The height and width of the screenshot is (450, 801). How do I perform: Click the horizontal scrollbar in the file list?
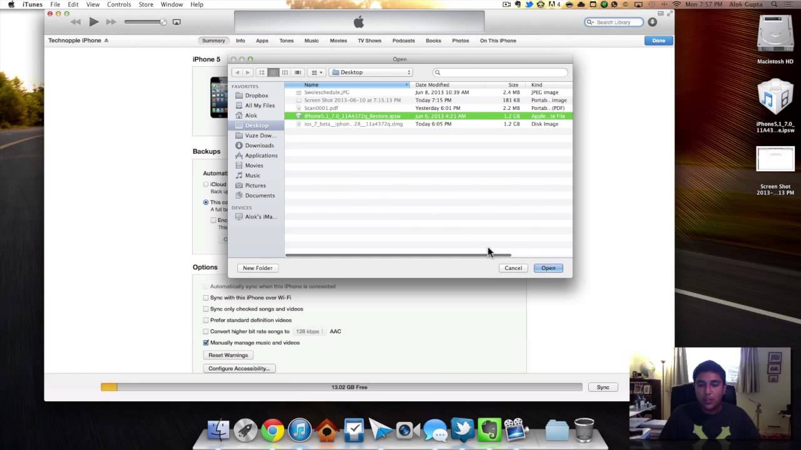tap(398, 255)
